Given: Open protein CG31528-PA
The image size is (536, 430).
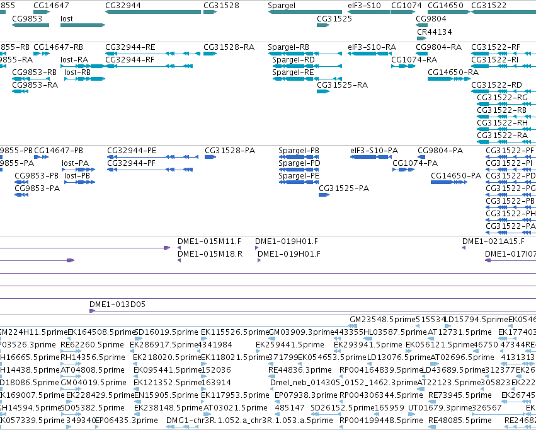Looking at the screenshot, I should click(x=230, y=151).
